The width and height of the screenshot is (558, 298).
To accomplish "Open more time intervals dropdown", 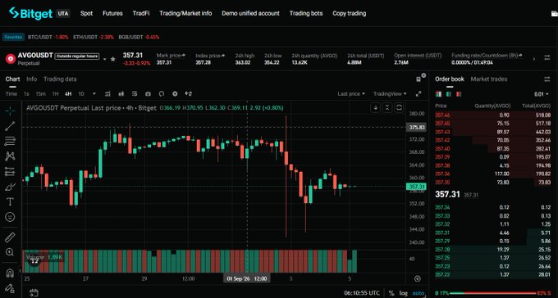I will click(x=94, y=94).
